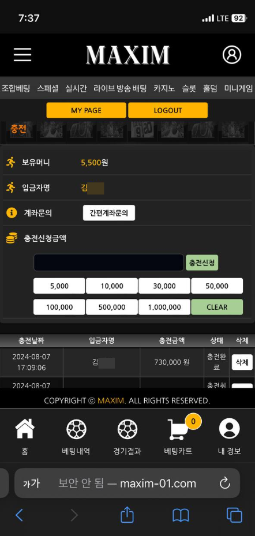Open 베팅내역 soccer ball icon
This screenshot has height=536, width=255.
click(x=76, y=429)
